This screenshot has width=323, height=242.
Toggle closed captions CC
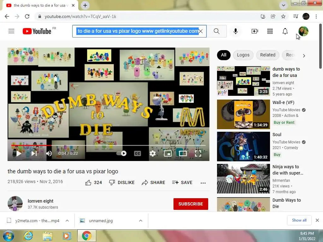click(x=138, y=153)
